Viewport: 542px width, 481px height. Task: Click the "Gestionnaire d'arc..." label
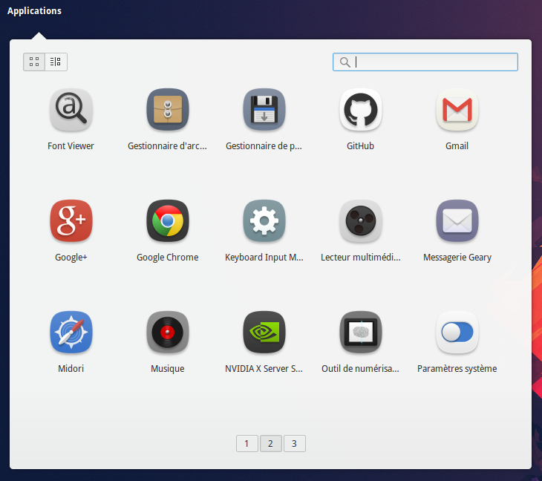(168, 145)
